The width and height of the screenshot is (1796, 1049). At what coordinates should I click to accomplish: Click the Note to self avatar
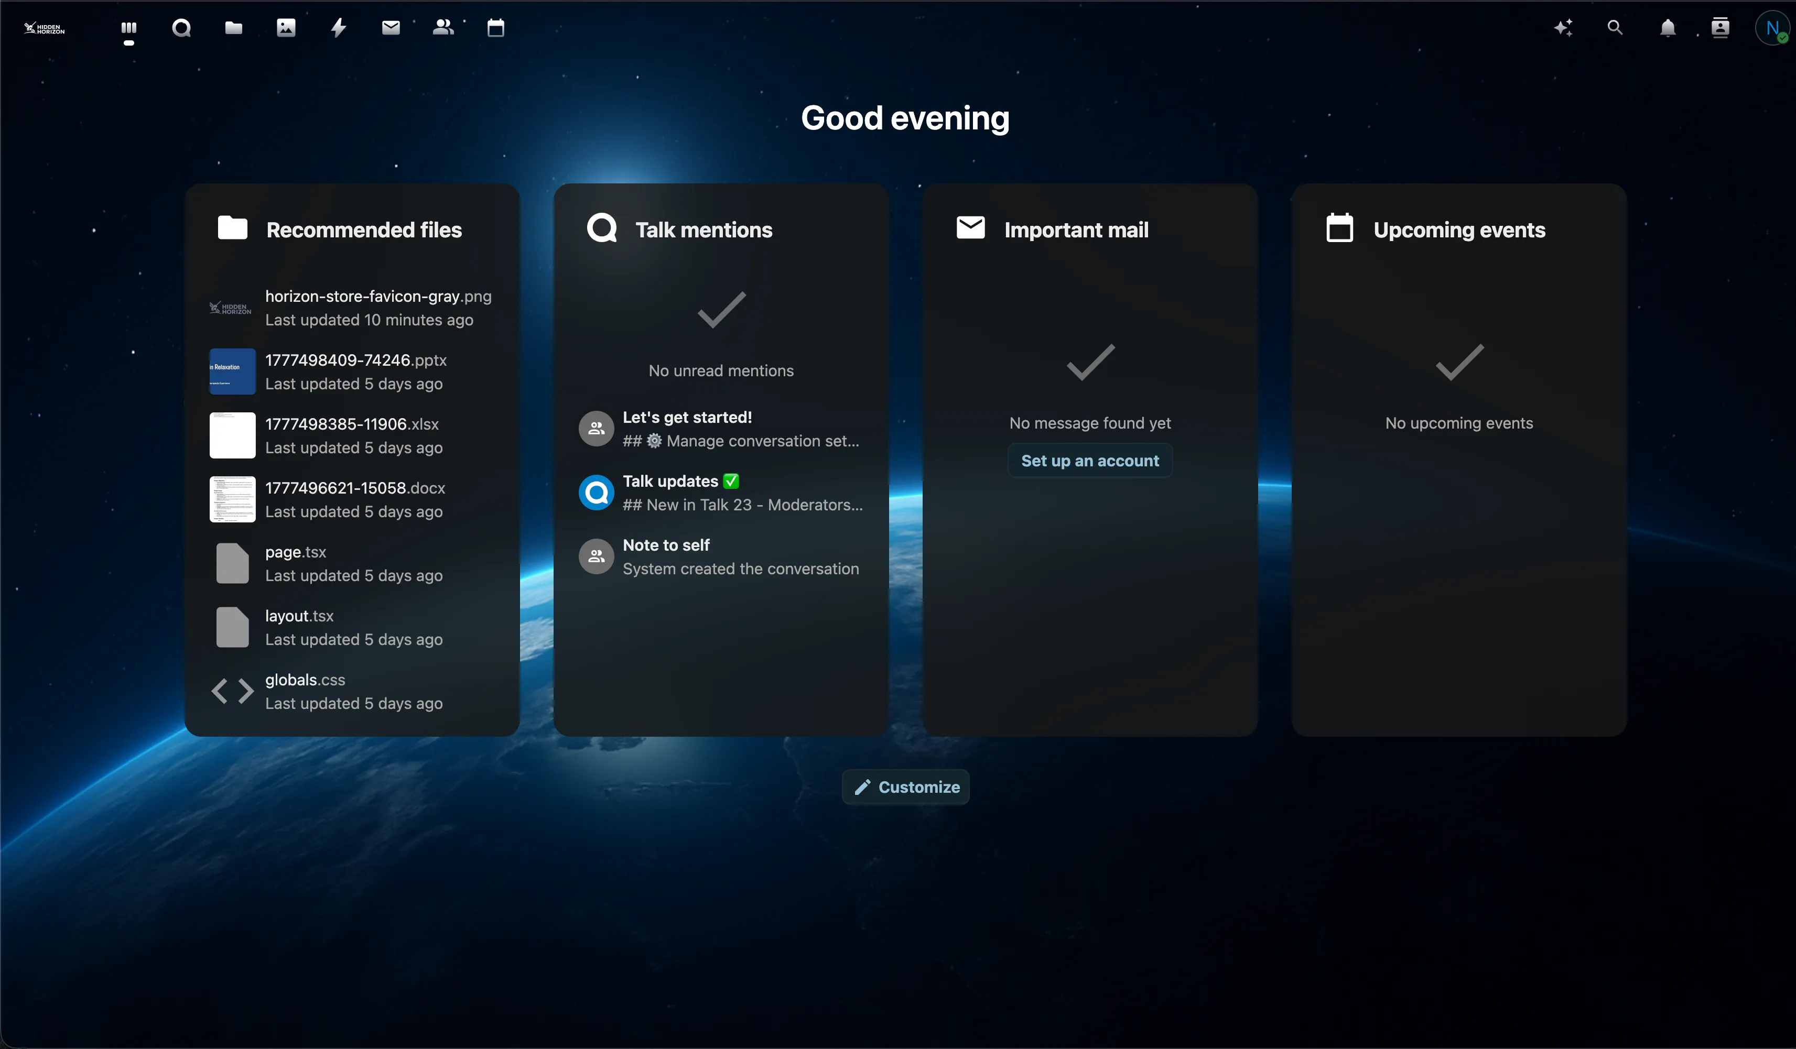(597, 556)
